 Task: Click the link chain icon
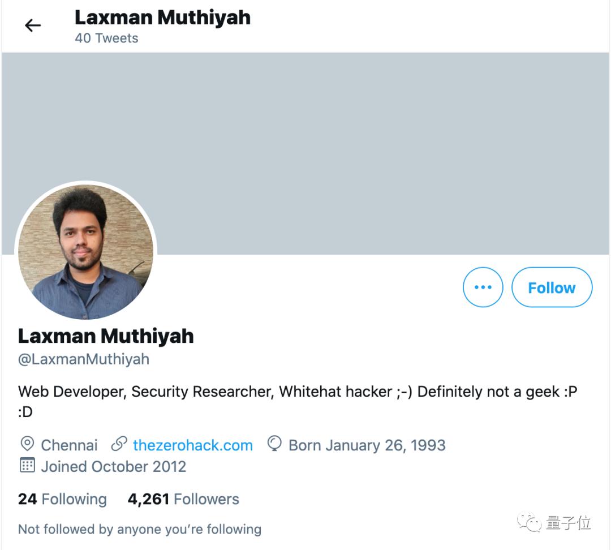[x=119, y=444]
